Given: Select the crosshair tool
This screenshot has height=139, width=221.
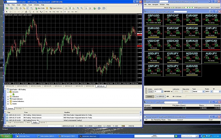Looking at the screenshot, I should pos(10,12).
